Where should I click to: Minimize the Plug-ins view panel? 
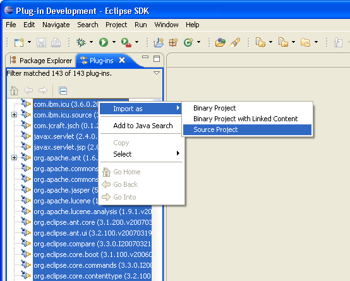click(x=145, y=57)
